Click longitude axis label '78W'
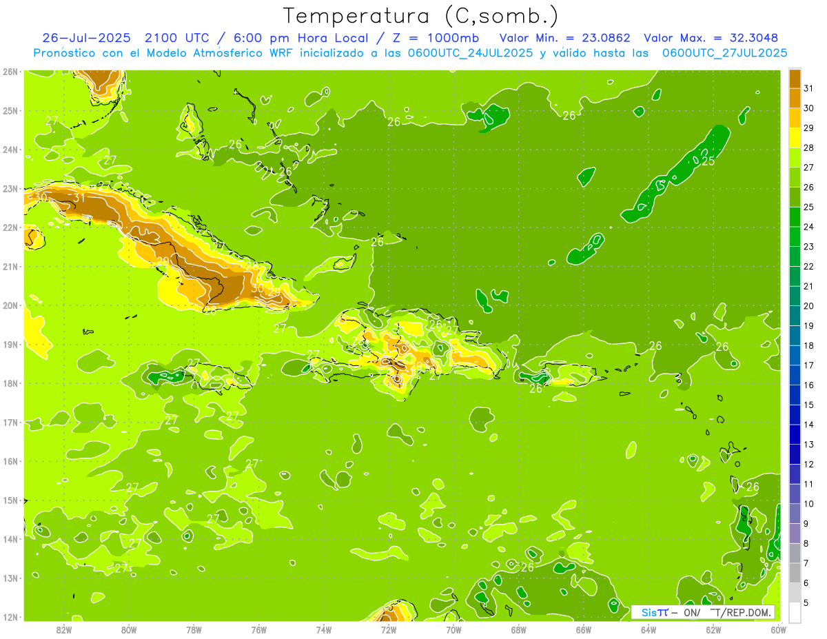This screenshot has width=827, height=639. [194, 629]
